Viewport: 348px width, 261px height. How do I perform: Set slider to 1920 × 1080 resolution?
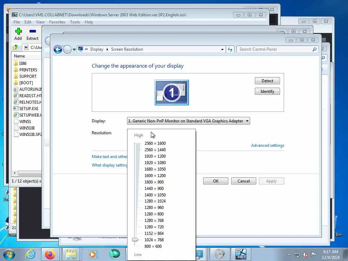click(x=155, y=163)
